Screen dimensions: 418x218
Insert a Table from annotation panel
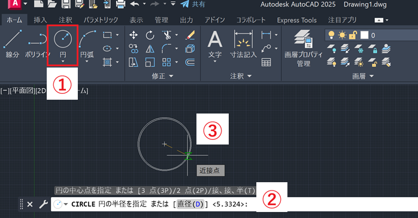point(266,62)
